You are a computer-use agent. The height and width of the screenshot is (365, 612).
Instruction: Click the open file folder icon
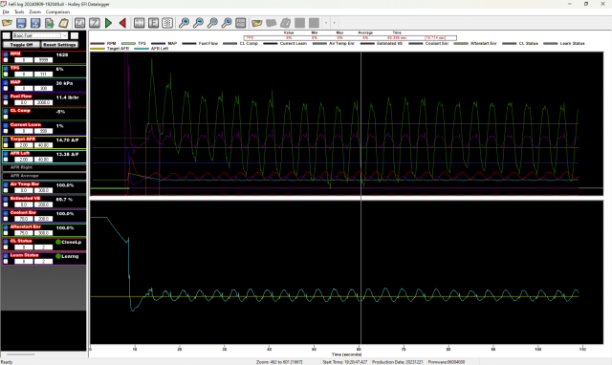[7, 23]
